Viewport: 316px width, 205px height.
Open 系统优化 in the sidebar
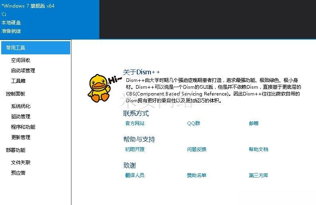click(21, 106)
